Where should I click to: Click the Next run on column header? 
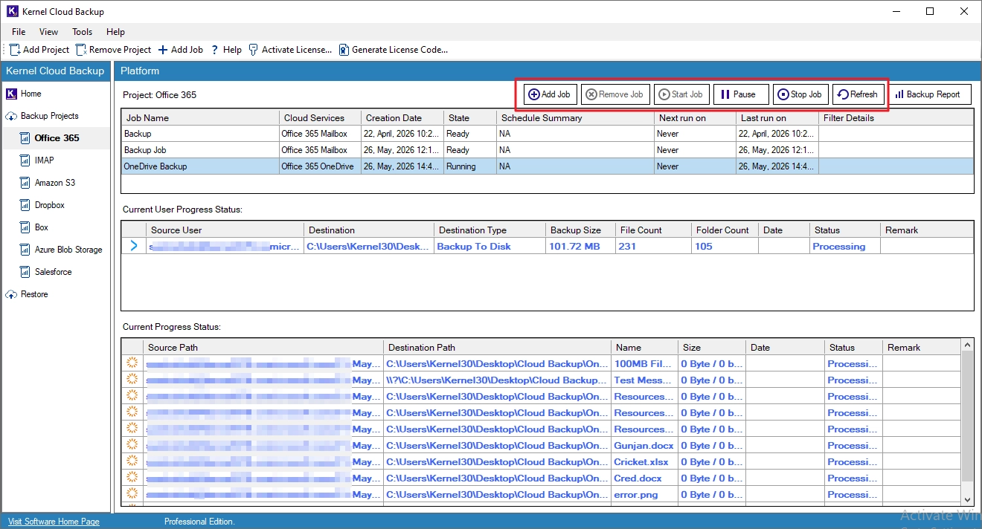point(696,117)
